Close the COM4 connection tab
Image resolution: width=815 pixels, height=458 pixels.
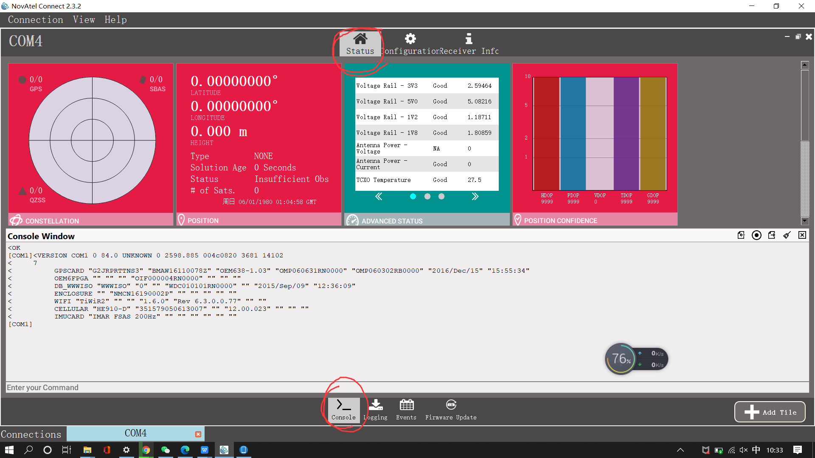coord(198,434)
